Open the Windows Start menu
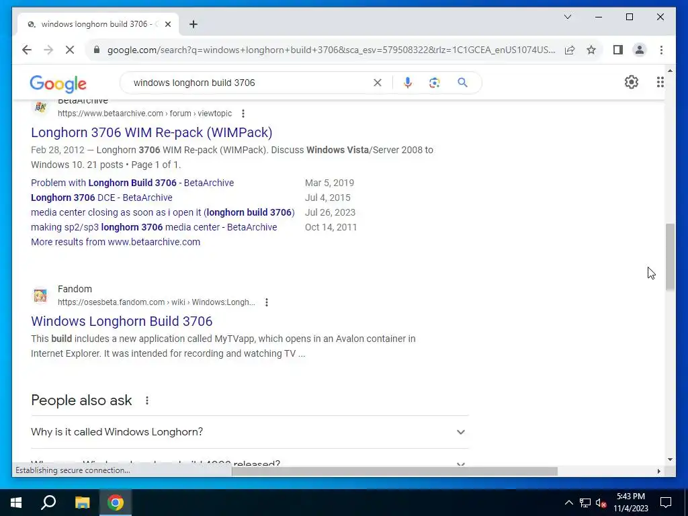The width and height of the screenshot is (688, 516). coord(16,503)
